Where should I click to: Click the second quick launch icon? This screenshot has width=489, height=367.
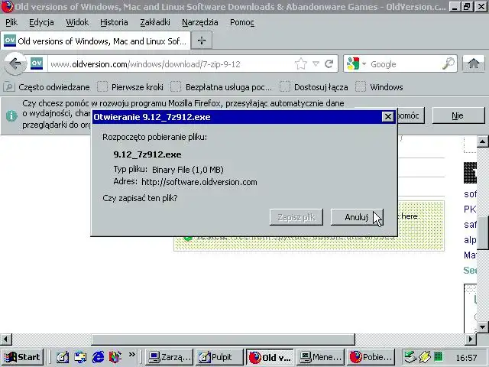coord(80,357)
